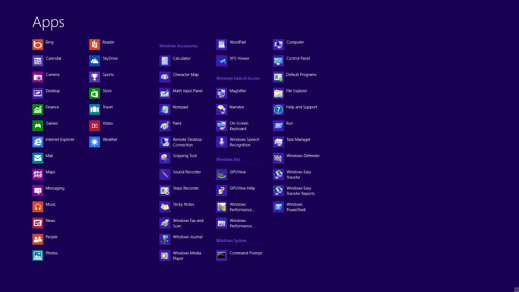The height and width of the screenshot is (292, 519).
Task: Open the Task Manager icon
Action: pos(278,142)
